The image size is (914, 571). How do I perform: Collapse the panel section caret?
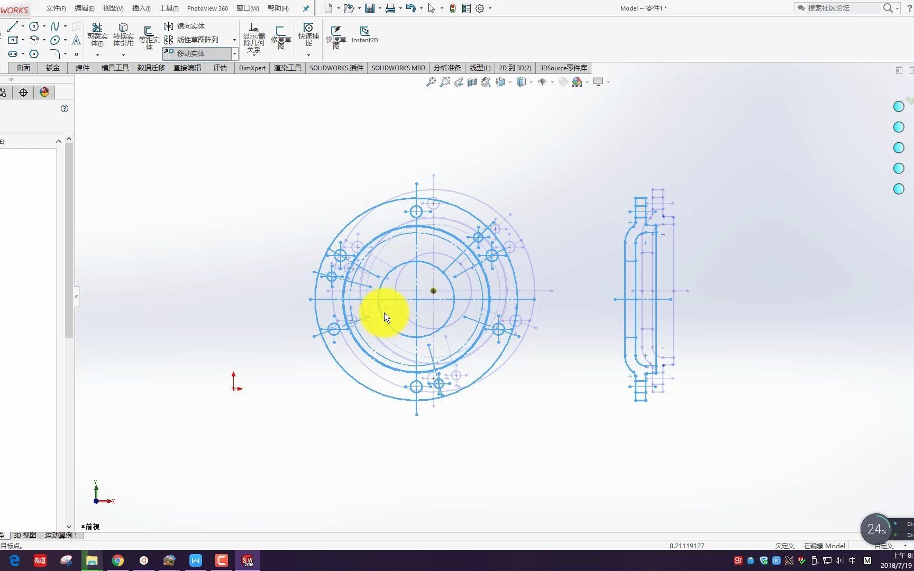pos(59,141)
